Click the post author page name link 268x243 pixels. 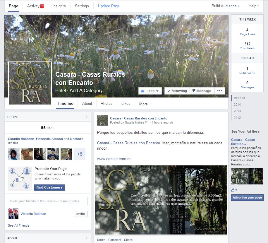click(139, 118)
